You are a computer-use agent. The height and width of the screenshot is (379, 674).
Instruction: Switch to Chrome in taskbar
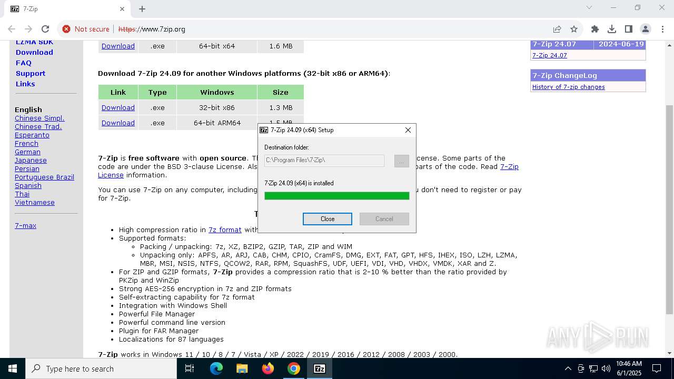coord(294,368)
